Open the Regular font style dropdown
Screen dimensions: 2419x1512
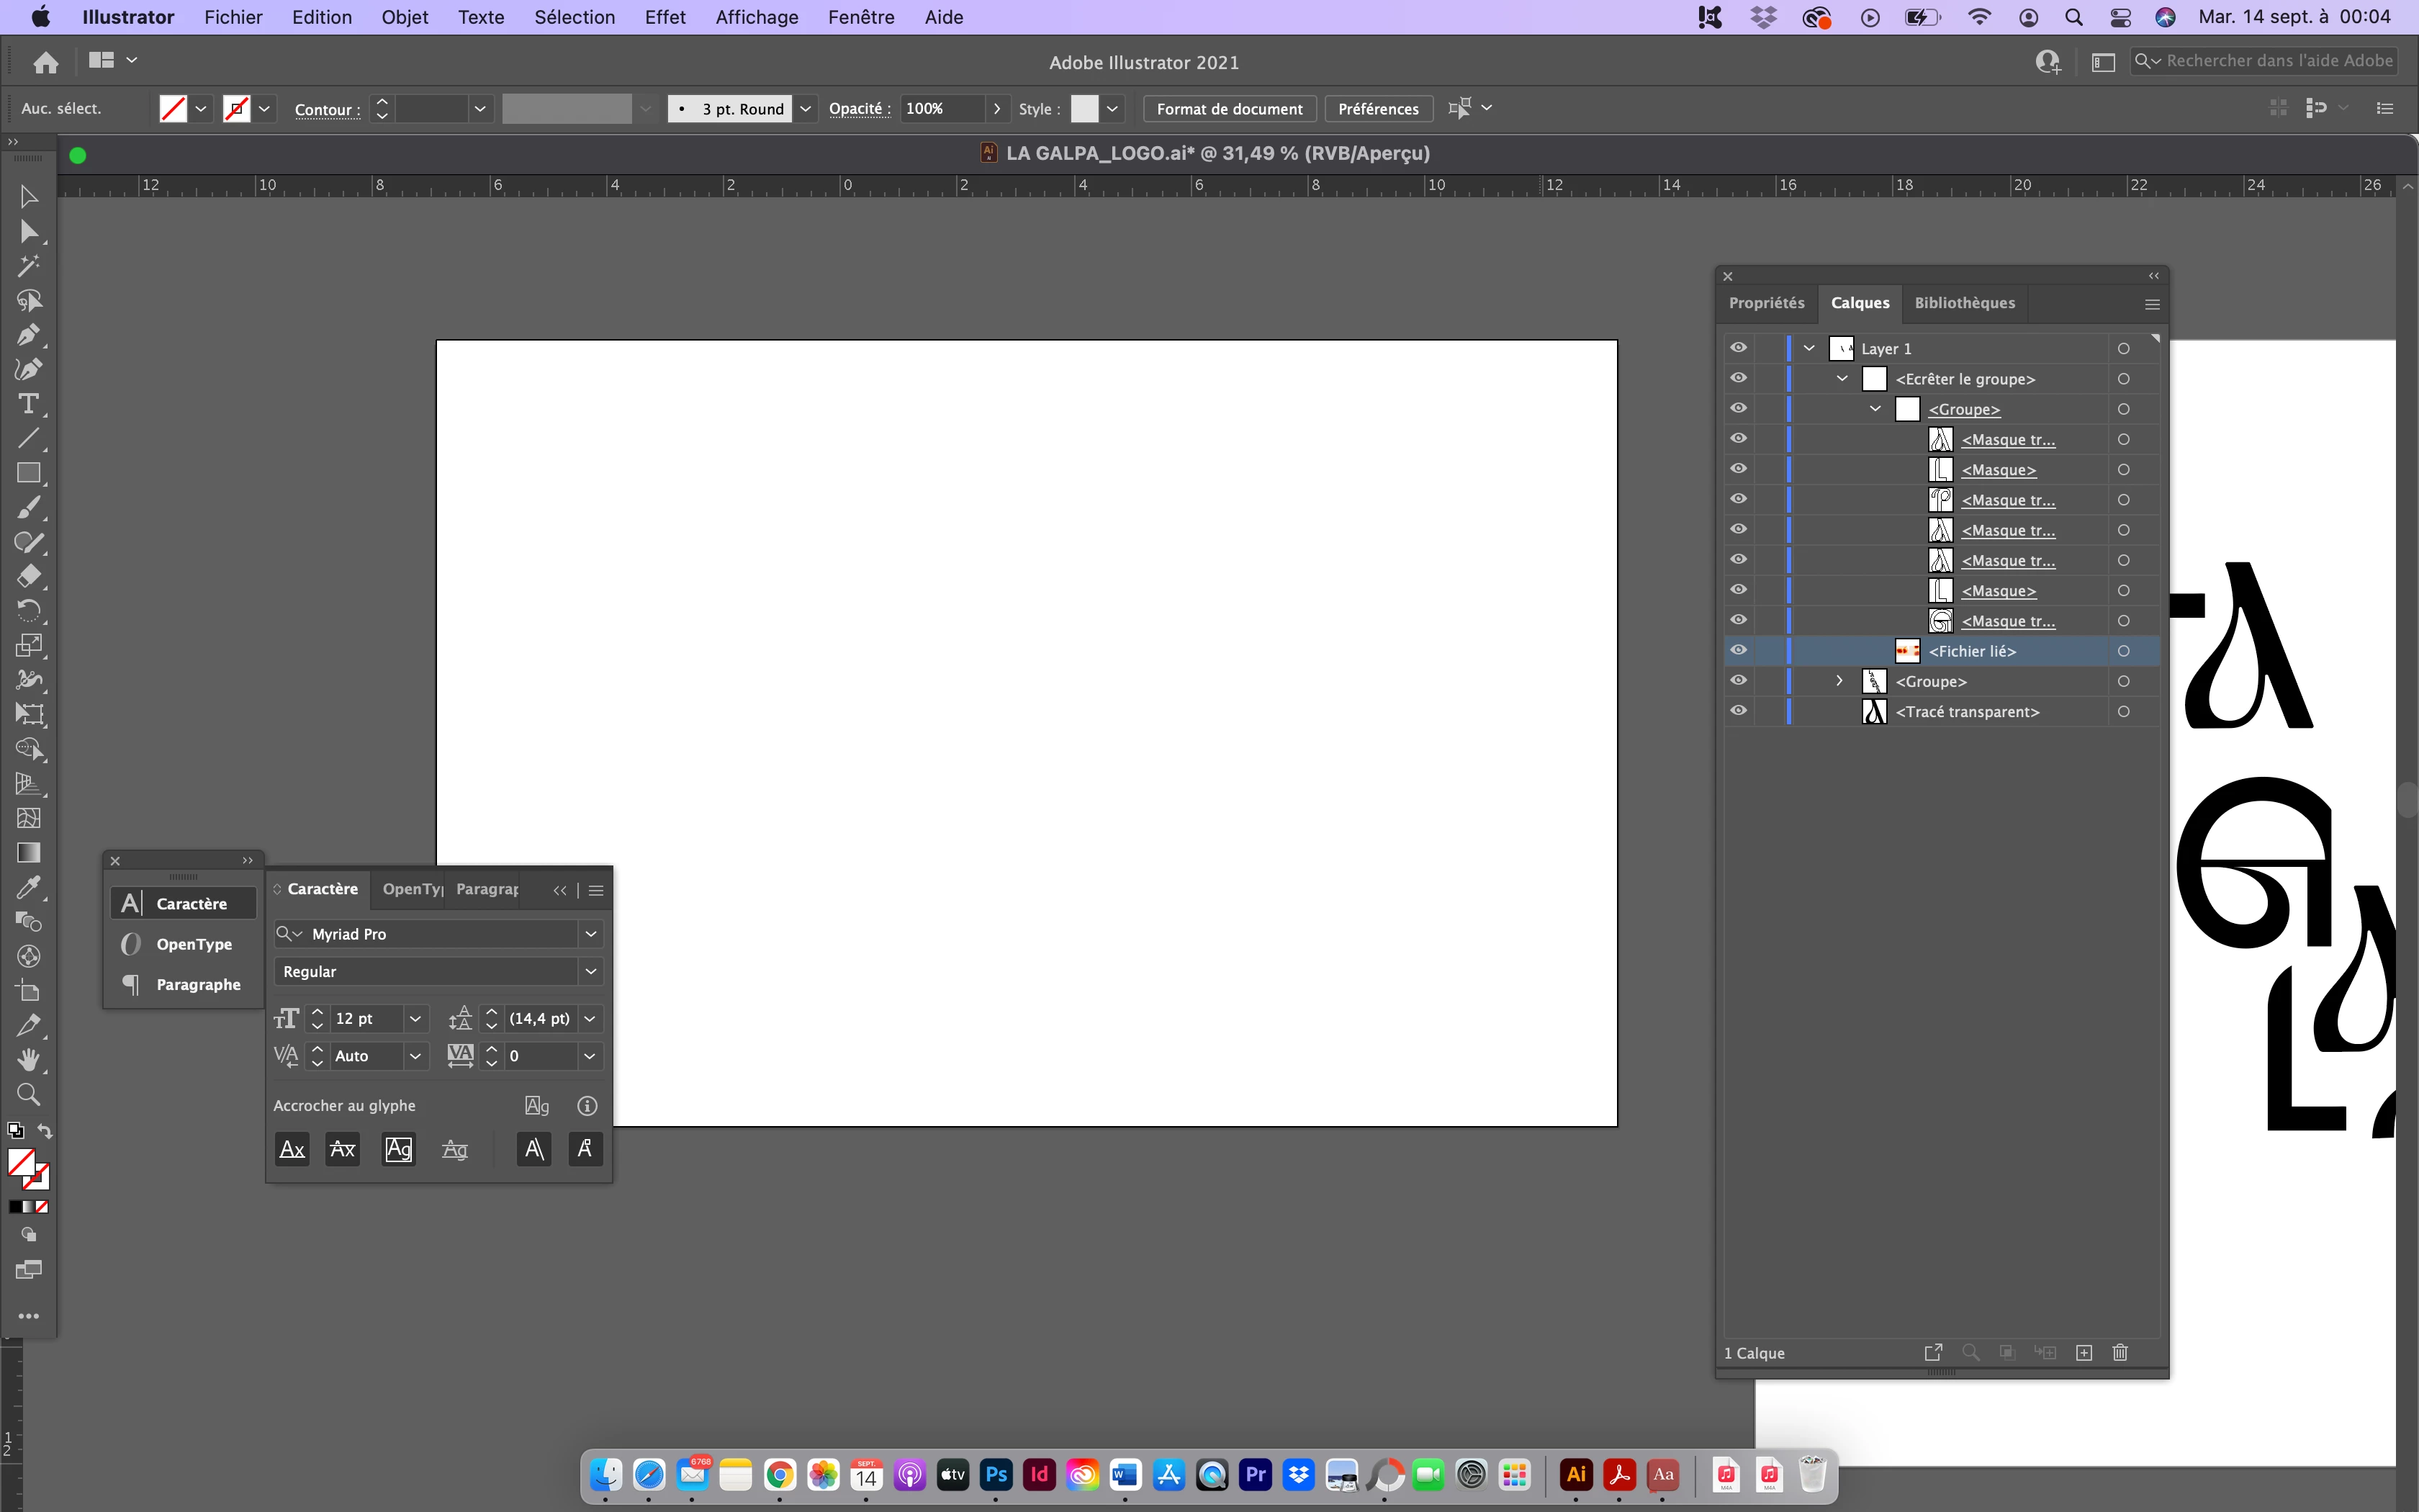click(x=591, y=971)
